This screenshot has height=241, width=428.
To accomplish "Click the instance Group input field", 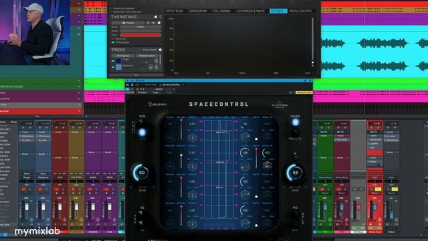I will 140,31.
